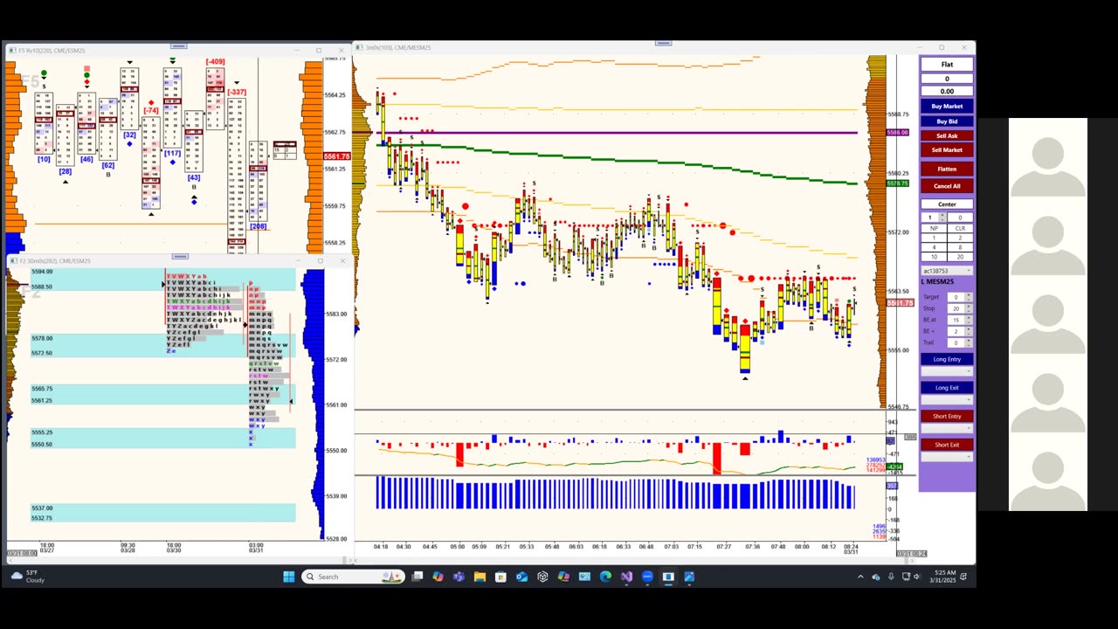Viewport: 1118px width, 629px height.
Task: Click the Target value field
Action: (956, 297)
